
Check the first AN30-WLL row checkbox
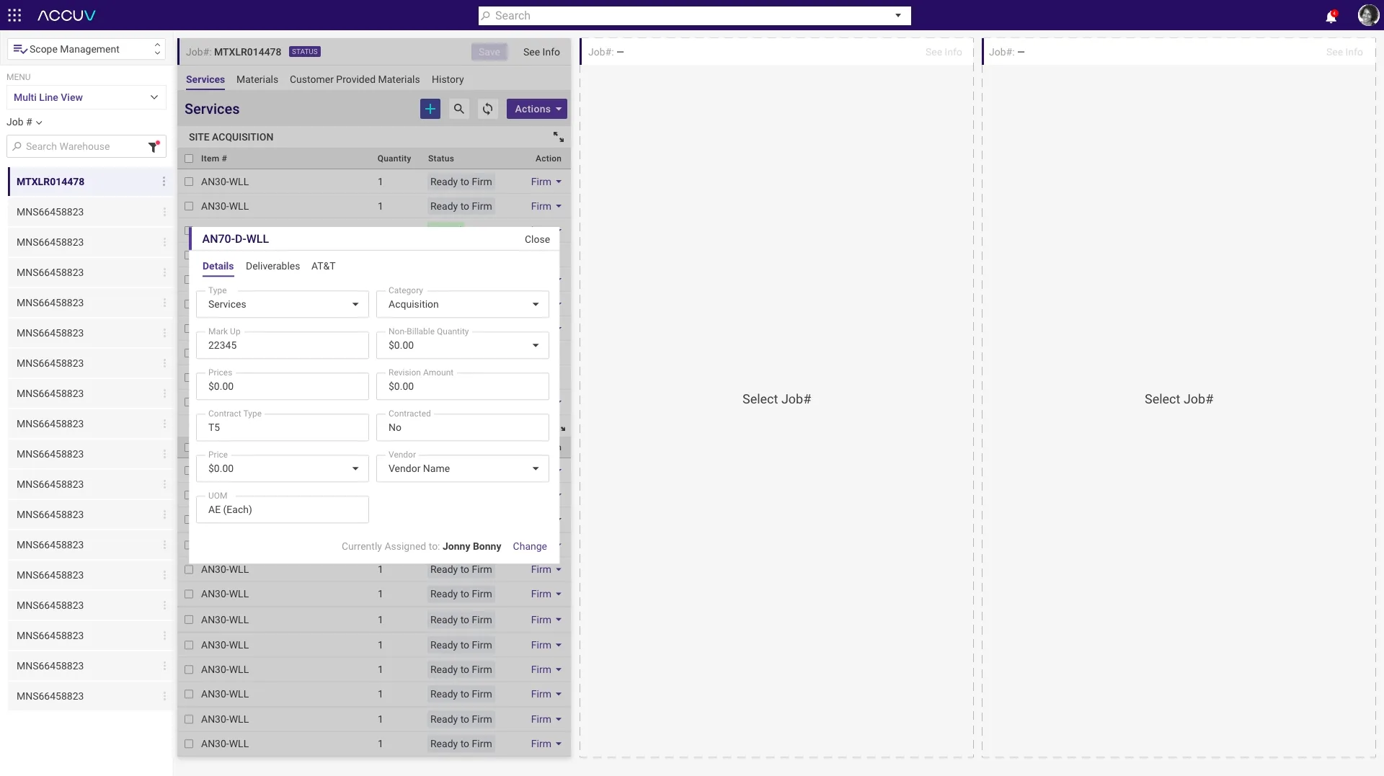coord(189,182)
